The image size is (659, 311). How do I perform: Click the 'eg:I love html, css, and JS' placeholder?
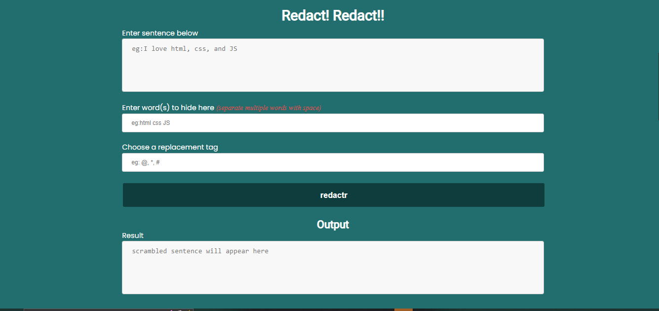pos(184,49)
